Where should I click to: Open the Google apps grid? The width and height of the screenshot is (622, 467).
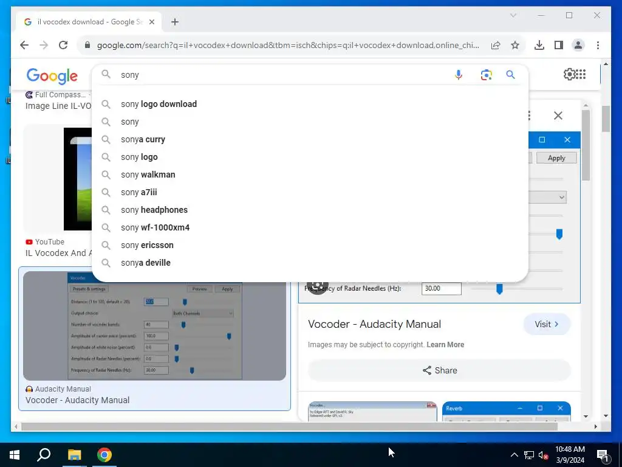pos(581,74)
